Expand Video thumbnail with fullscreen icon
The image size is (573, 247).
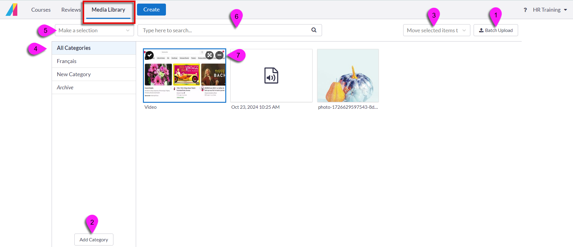210,55
